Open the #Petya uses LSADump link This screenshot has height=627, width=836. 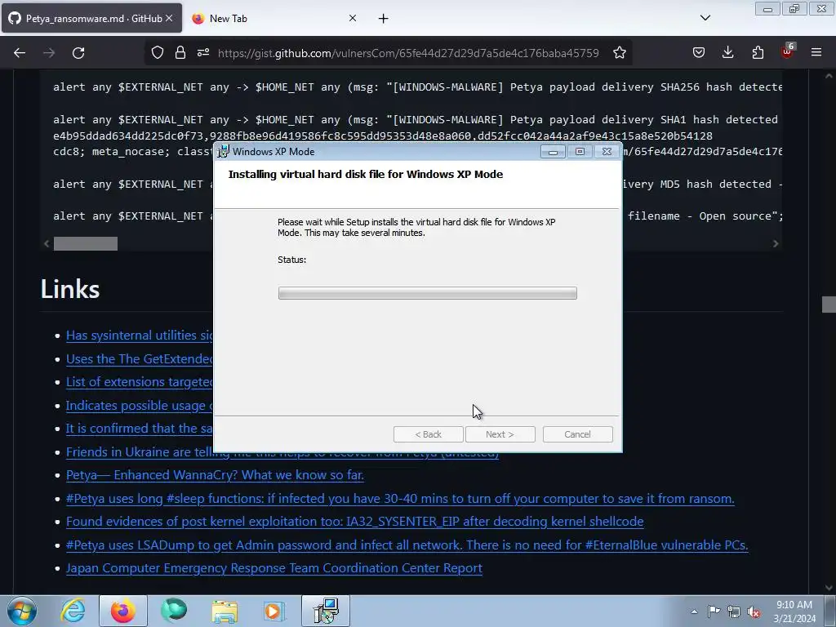tap(407, 545)
